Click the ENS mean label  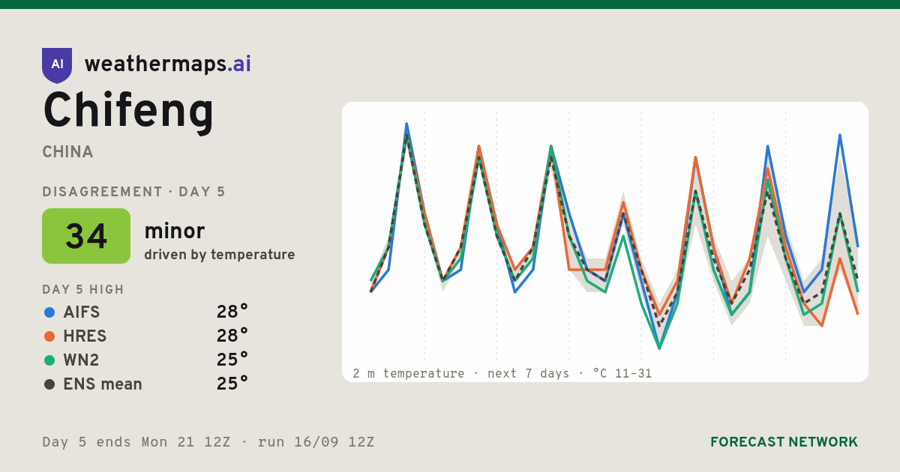click(103, 384)
